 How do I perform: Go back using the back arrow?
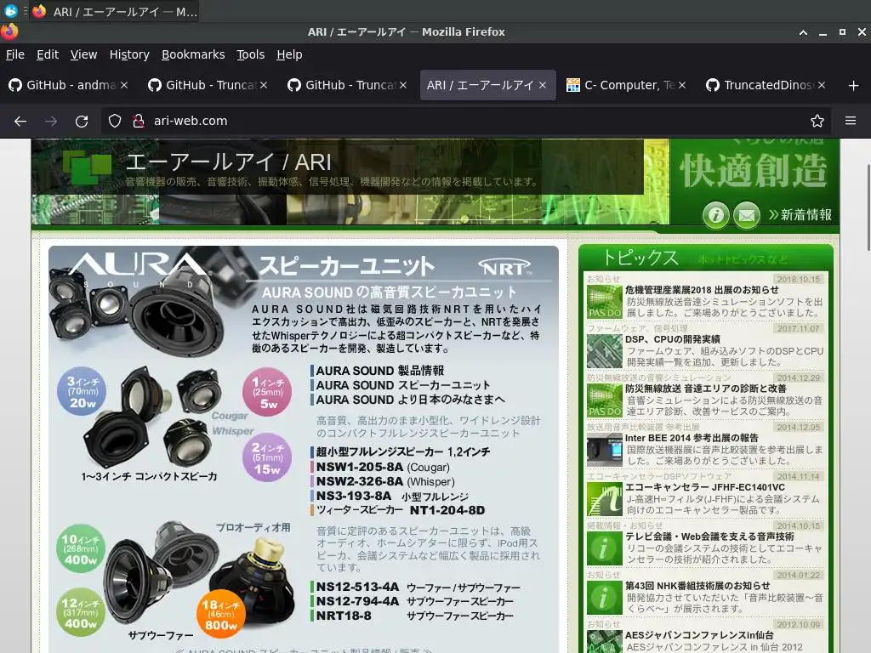20,121
